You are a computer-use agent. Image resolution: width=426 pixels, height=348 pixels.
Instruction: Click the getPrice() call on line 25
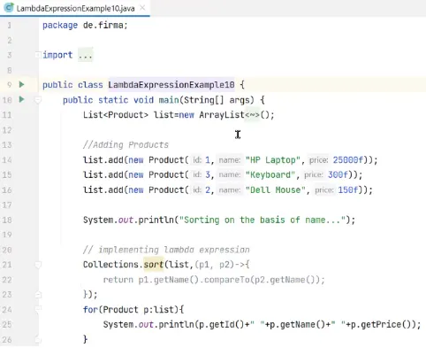tap(385, 325)
